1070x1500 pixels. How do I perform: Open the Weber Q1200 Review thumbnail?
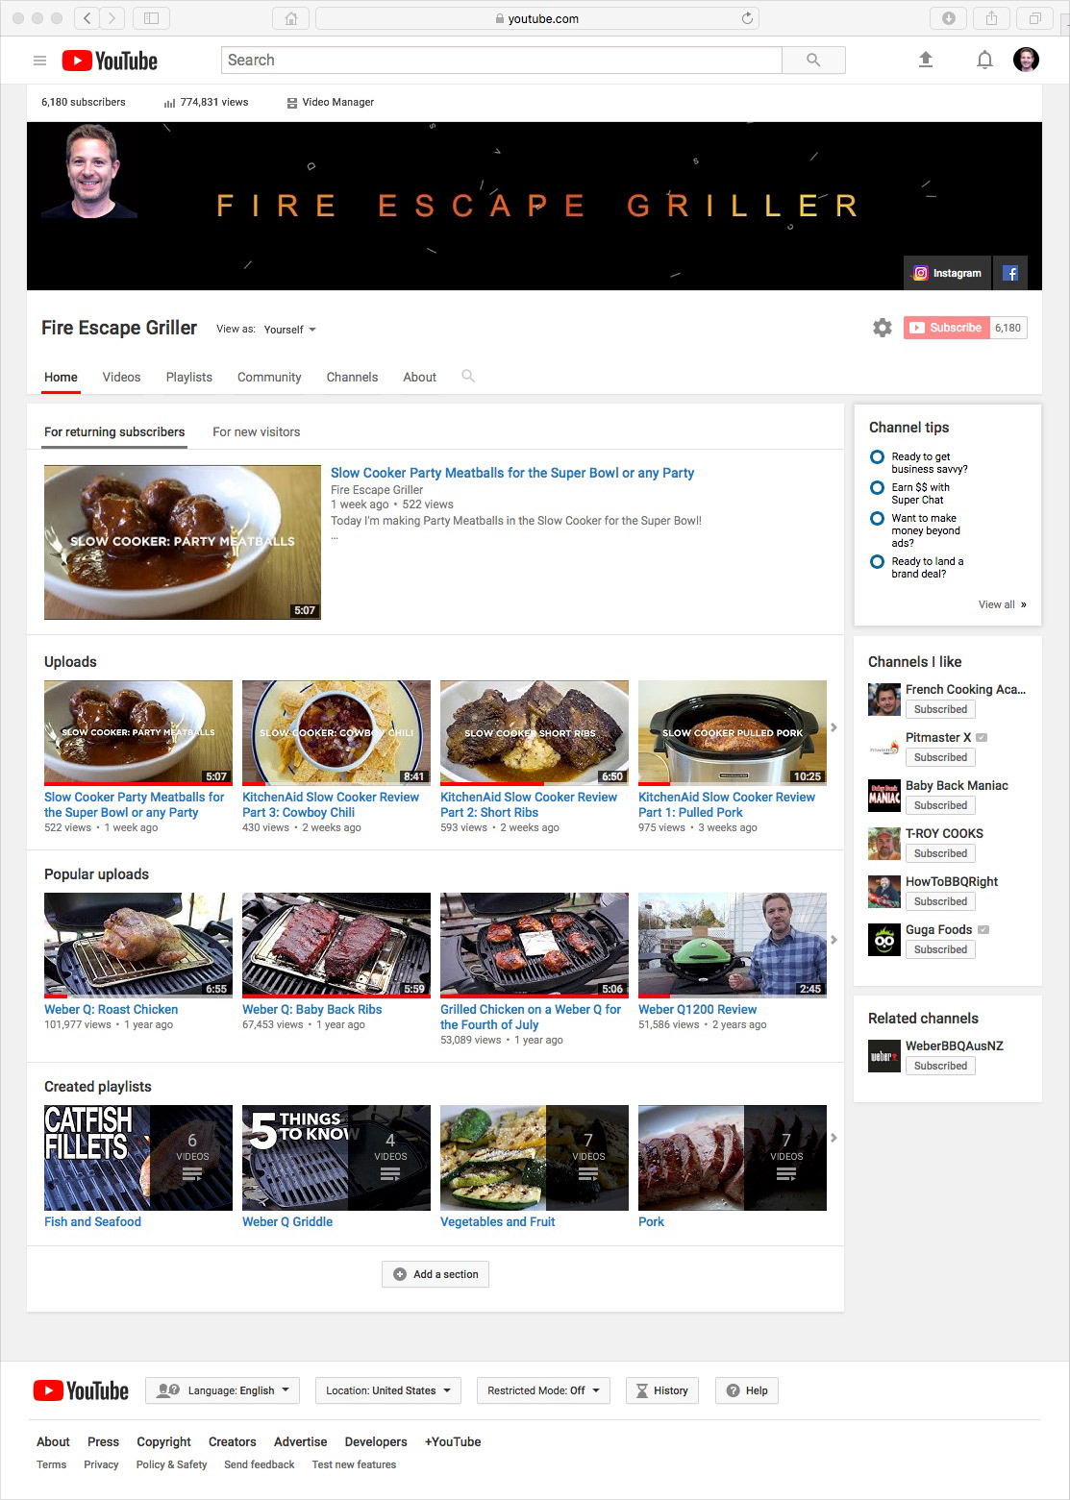pyautogui.click(x=733, y=946)
